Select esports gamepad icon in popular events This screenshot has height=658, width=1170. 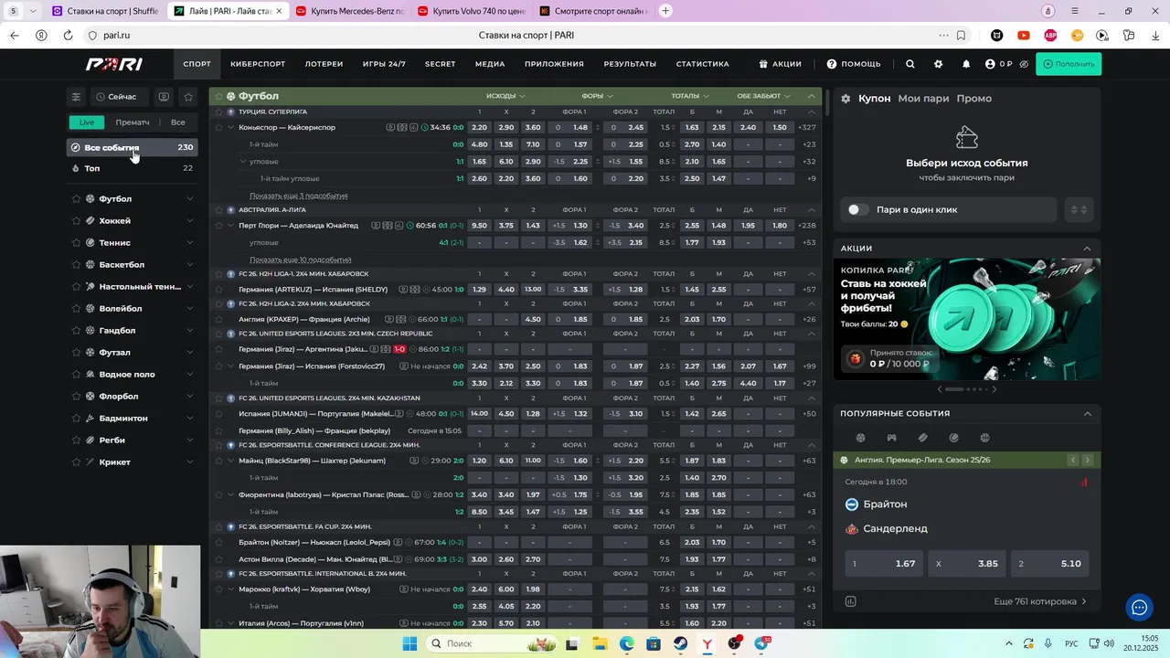pos(891,438)
